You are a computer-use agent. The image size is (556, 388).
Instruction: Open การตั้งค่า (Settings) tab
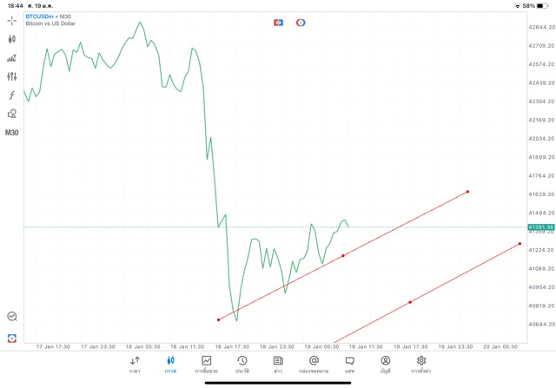tap(421, 365)
